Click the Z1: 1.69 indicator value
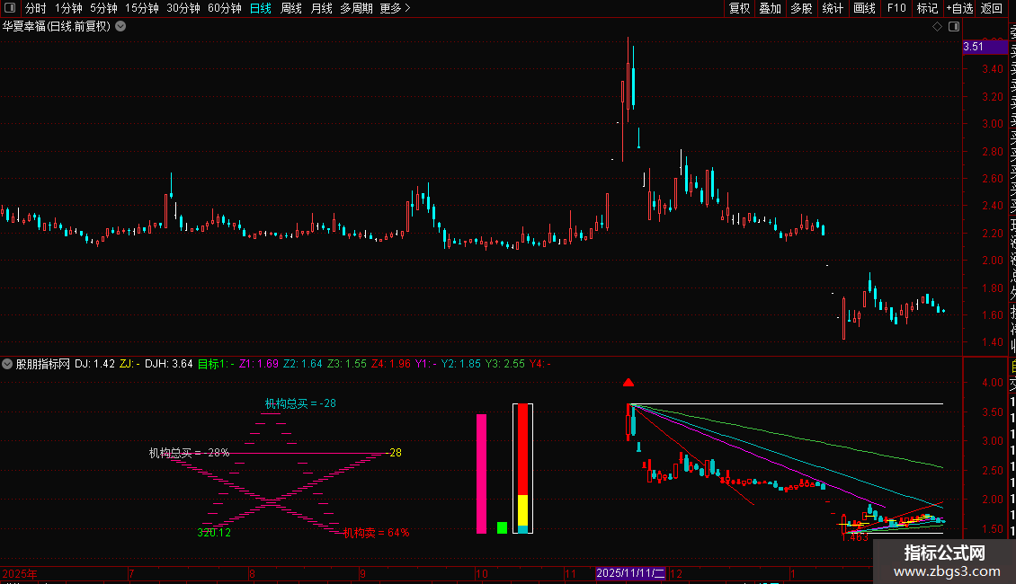 259,364
